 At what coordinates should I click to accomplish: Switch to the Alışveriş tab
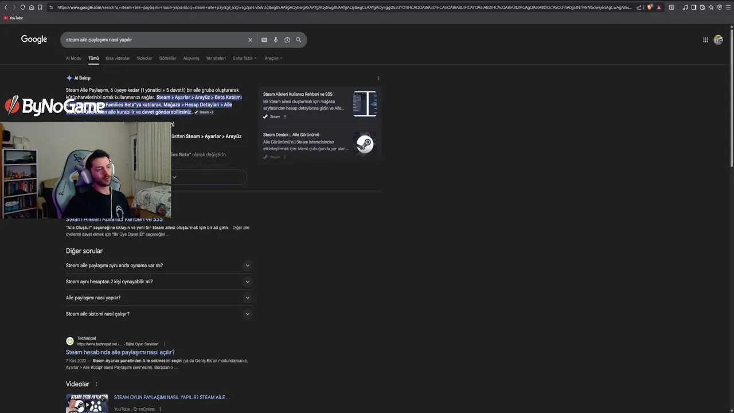(x=191, y=58)
